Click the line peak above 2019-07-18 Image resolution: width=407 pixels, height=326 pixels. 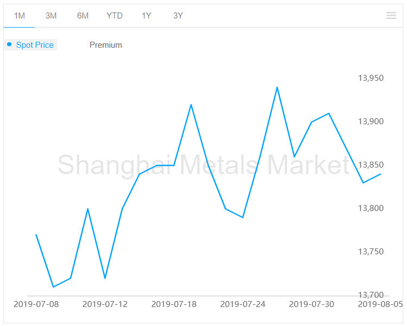coord(191,105)
